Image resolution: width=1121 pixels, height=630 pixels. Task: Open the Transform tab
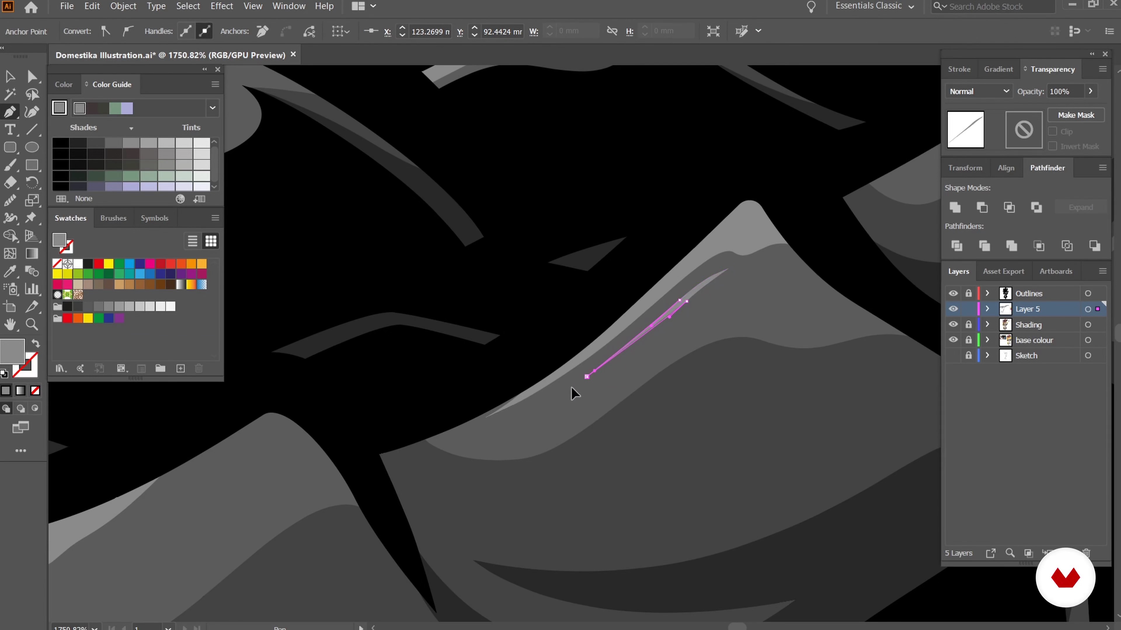pyautogui.click(x=965, y=168)
